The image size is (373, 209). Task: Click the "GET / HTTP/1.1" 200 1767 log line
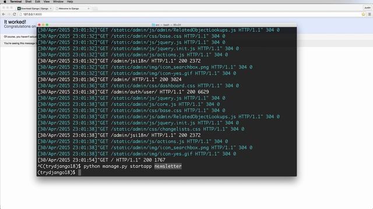click(x=101, y=160)
